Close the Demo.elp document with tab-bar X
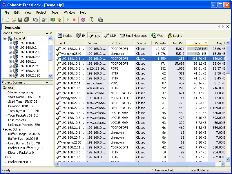The image size is (232, 174). pyautogui.click(x=228, y=27)
